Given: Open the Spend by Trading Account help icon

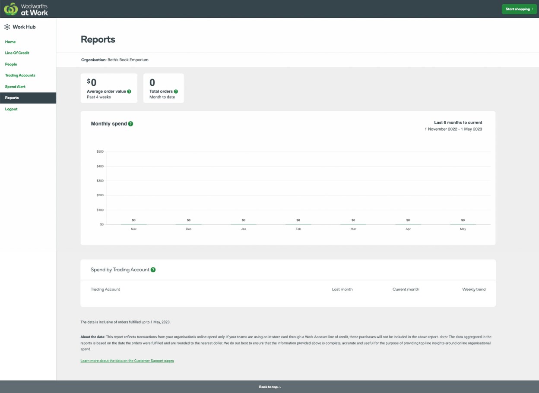Looking at the screenshot, I should tap(153, 269).
